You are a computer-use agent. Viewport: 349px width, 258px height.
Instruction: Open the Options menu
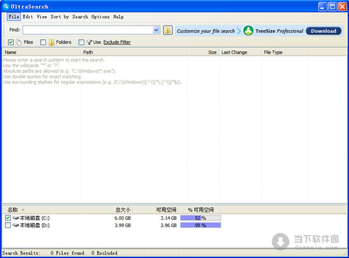pos(101,17)
